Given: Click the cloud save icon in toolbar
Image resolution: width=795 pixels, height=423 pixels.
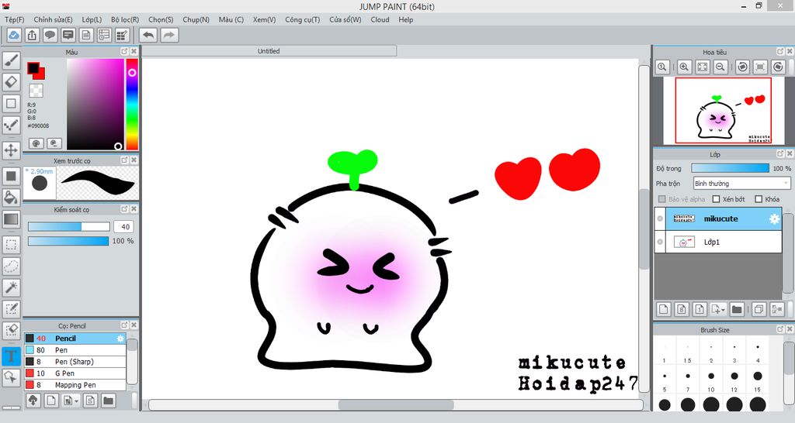Looking at the screenshot, I should click(x=14, y=36).
